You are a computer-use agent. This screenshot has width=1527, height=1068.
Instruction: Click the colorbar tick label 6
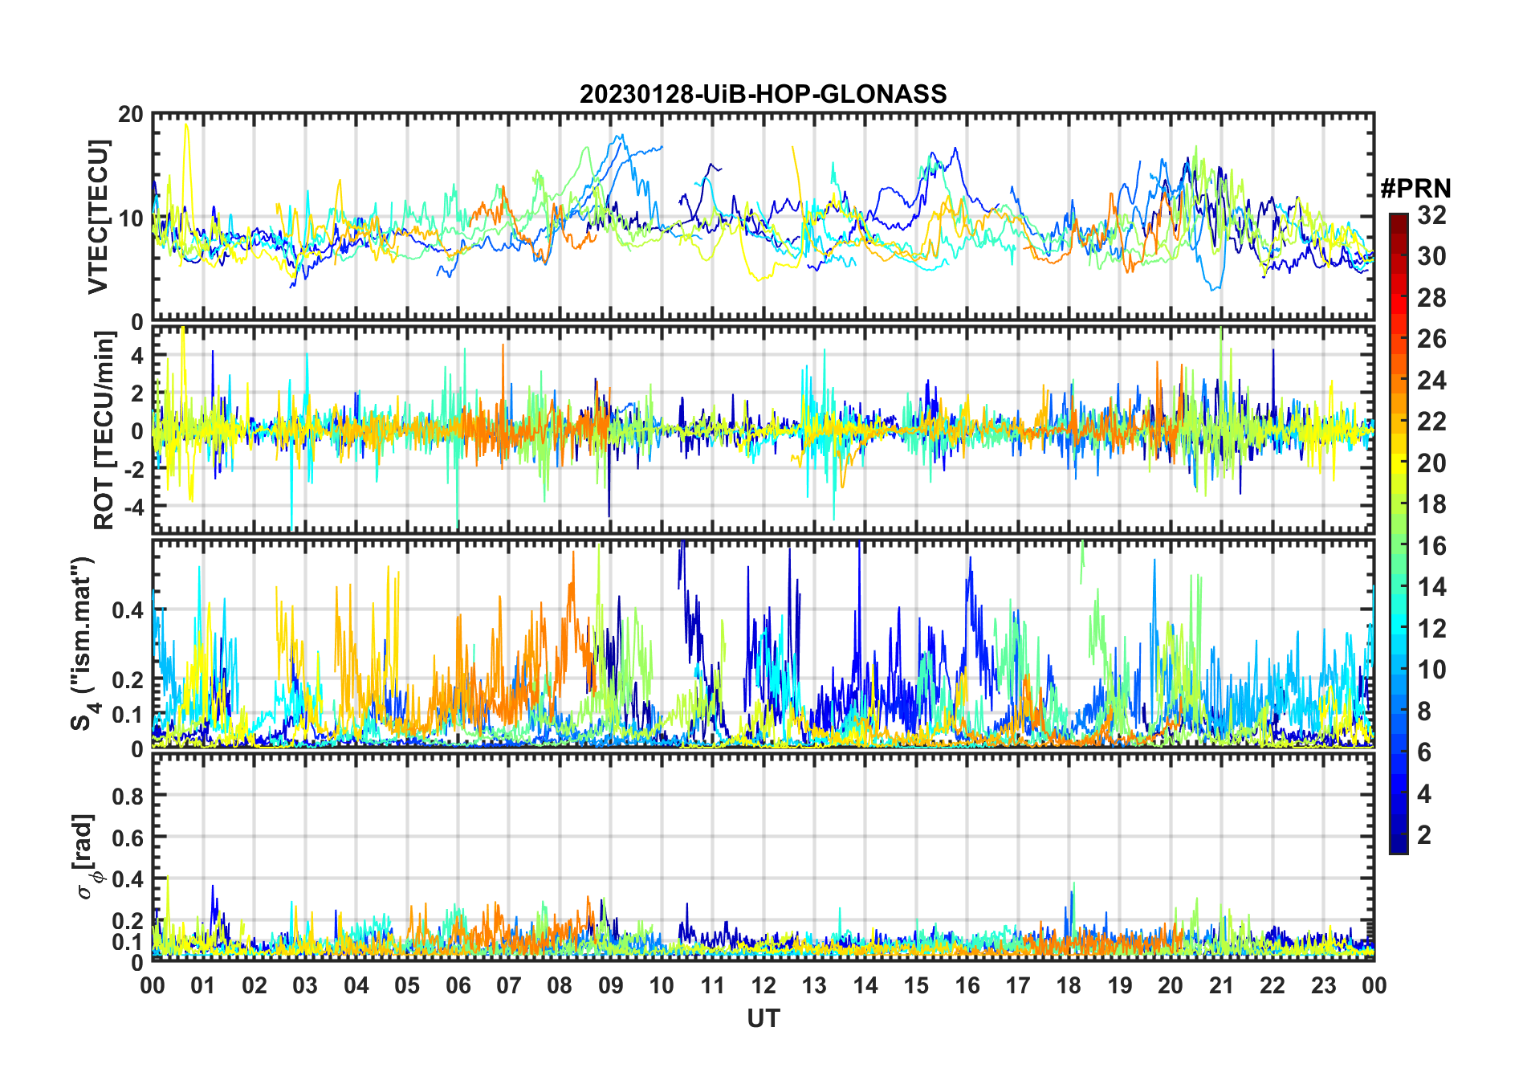[x=1424, y=752]
